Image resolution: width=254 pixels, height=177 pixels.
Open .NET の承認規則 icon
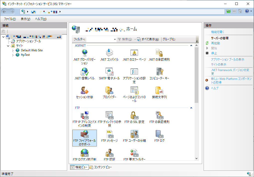tap(159, 55)
